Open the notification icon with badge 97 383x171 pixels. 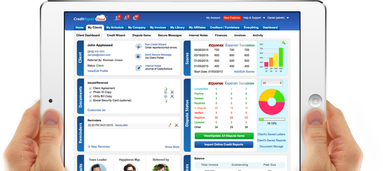(x=136, y=18)
